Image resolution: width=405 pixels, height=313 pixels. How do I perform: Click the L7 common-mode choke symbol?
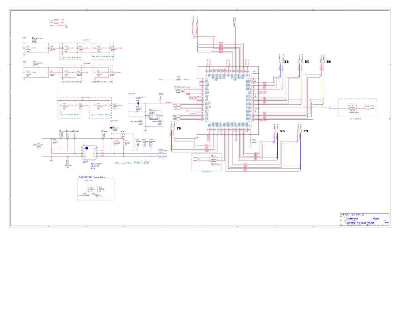(353, 107)
